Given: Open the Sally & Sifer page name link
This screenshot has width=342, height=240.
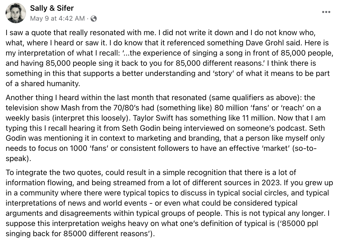Looking at the screenshot, I should (52, 8).
